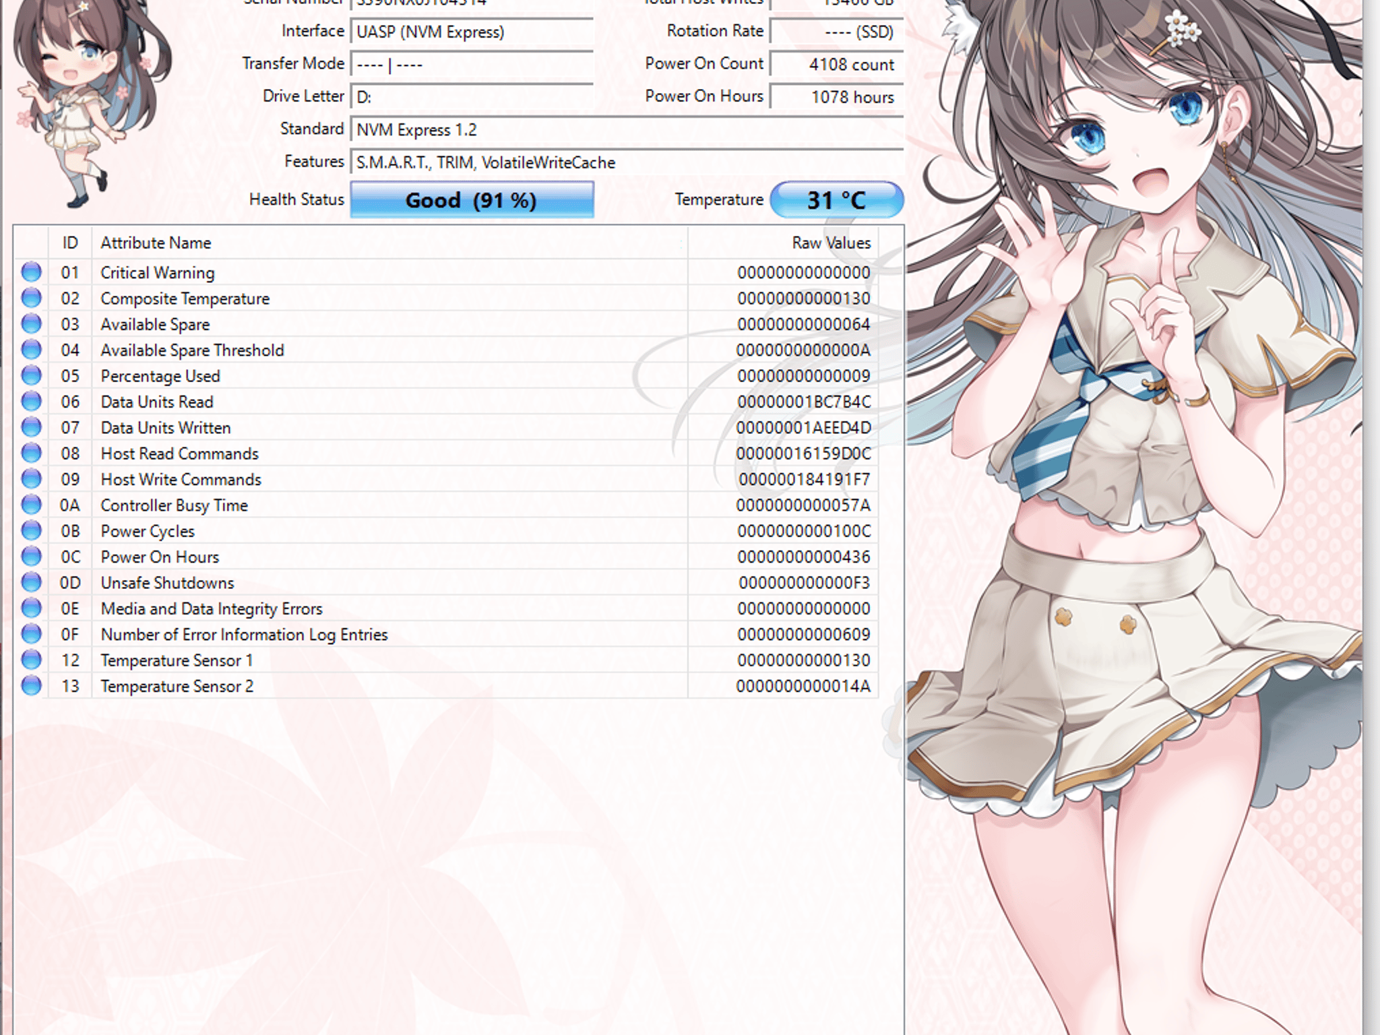
Task: Select the status orb for Temperature Sensor 1
Action: pos(31,660)
